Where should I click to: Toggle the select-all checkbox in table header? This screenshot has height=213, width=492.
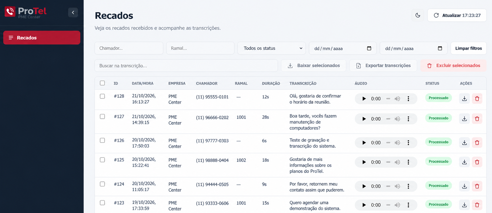click(102, 83)
